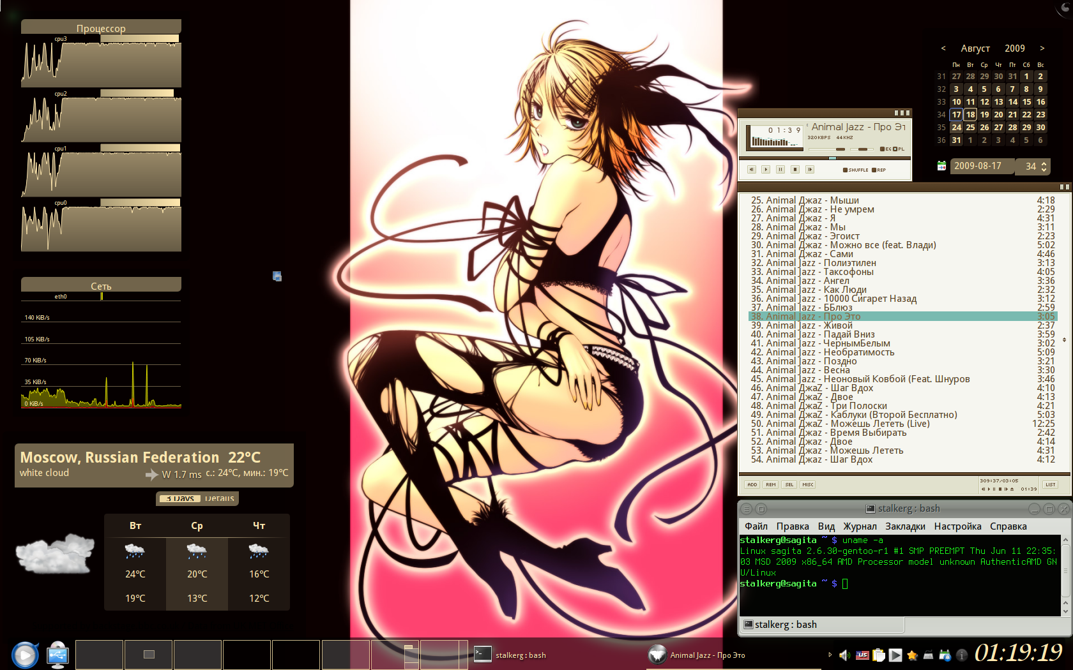1073x670 pixels.
Task: Select track 44. Animal Jazz - Весна
Action: 903,370
